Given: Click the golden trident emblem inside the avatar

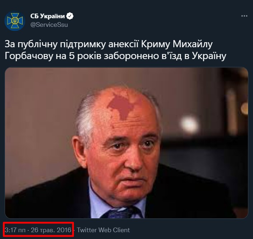Looking at the screenshot, I should 15,20.
